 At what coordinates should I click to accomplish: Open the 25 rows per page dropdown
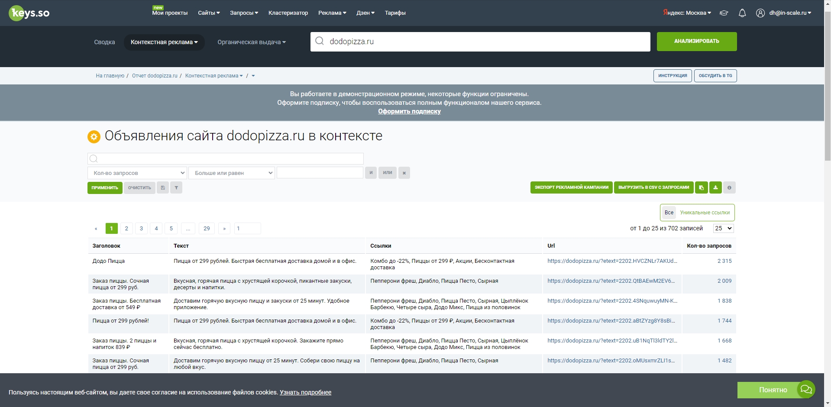[724, 229]
